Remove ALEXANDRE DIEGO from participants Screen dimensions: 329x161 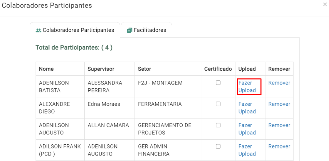pyautogui.click(x=279, y=104)
